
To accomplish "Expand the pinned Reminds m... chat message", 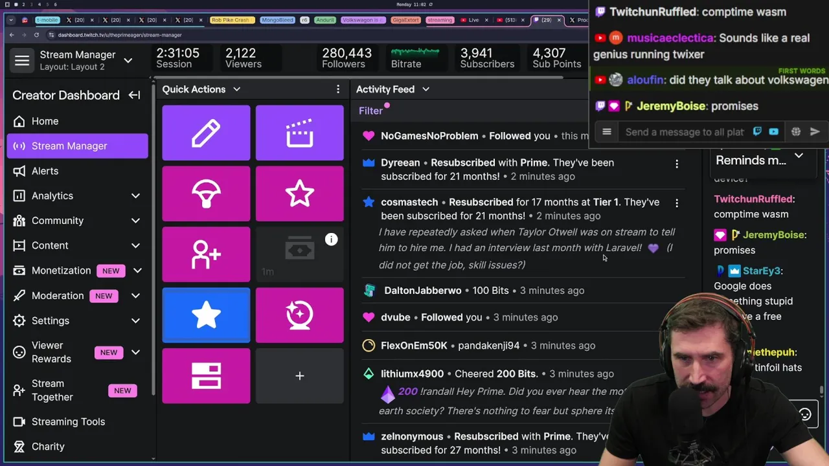I will click(799, 156).
